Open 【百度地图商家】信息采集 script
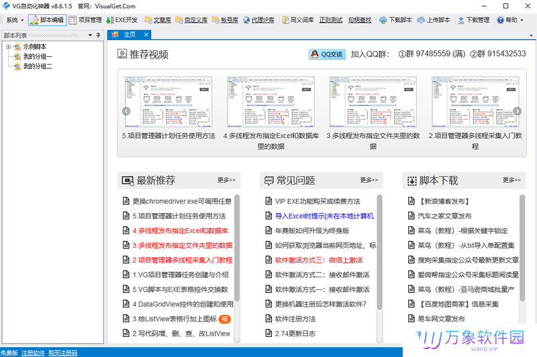The width and height of the screenshot is (537, 357). coord(458,304)
